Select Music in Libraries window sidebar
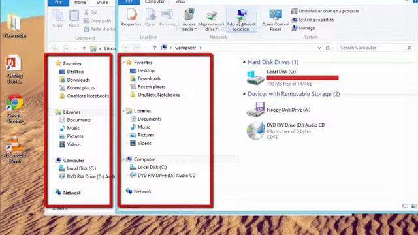Viewport: 418px width, 235px height. pos(69,128)
